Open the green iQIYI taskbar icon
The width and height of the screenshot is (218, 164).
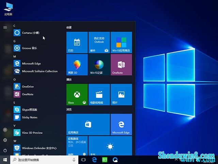[x=105, y=160]
